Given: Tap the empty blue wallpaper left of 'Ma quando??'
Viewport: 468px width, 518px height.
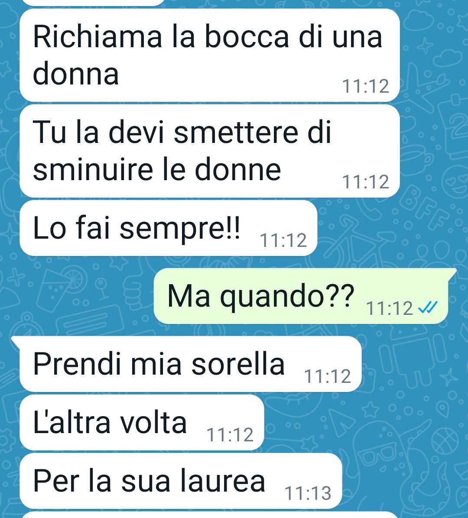Looking at the screenshot, I should click(x=76, y=296).
